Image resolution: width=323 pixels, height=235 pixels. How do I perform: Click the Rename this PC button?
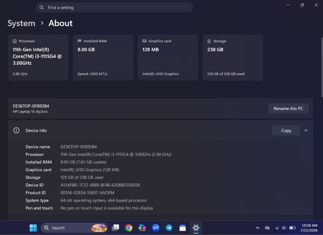(288, 108)
